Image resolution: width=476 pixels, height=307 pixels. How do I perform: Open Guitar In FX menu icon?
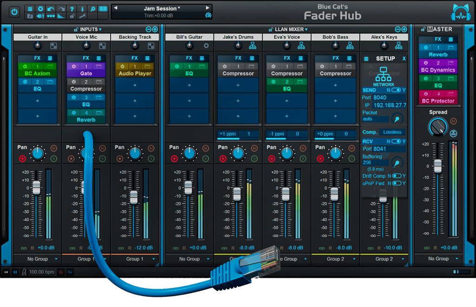click(x=50, y=58)
